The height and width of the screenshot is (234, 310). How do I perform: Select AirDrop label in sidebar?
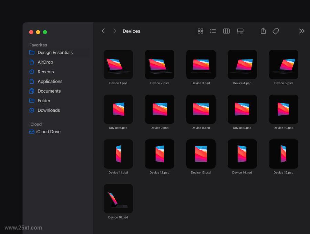click(x=45, y=62)
